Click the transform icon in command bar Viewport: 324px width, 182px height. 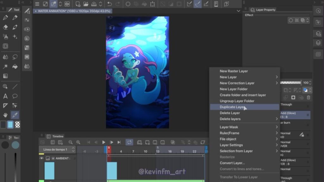coord(153,4)
